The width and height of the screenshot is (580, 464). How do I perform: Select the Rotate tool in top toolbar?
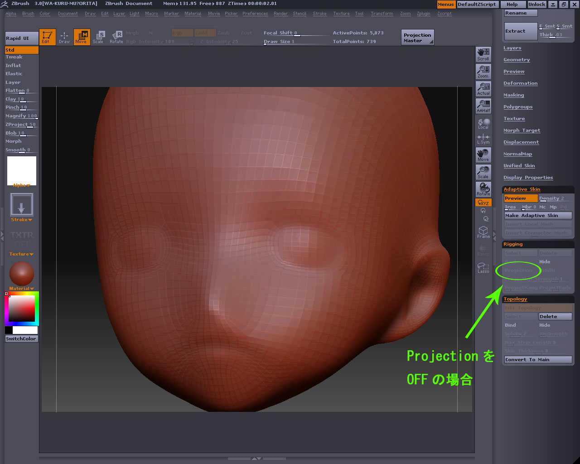[x=116, y=37]
